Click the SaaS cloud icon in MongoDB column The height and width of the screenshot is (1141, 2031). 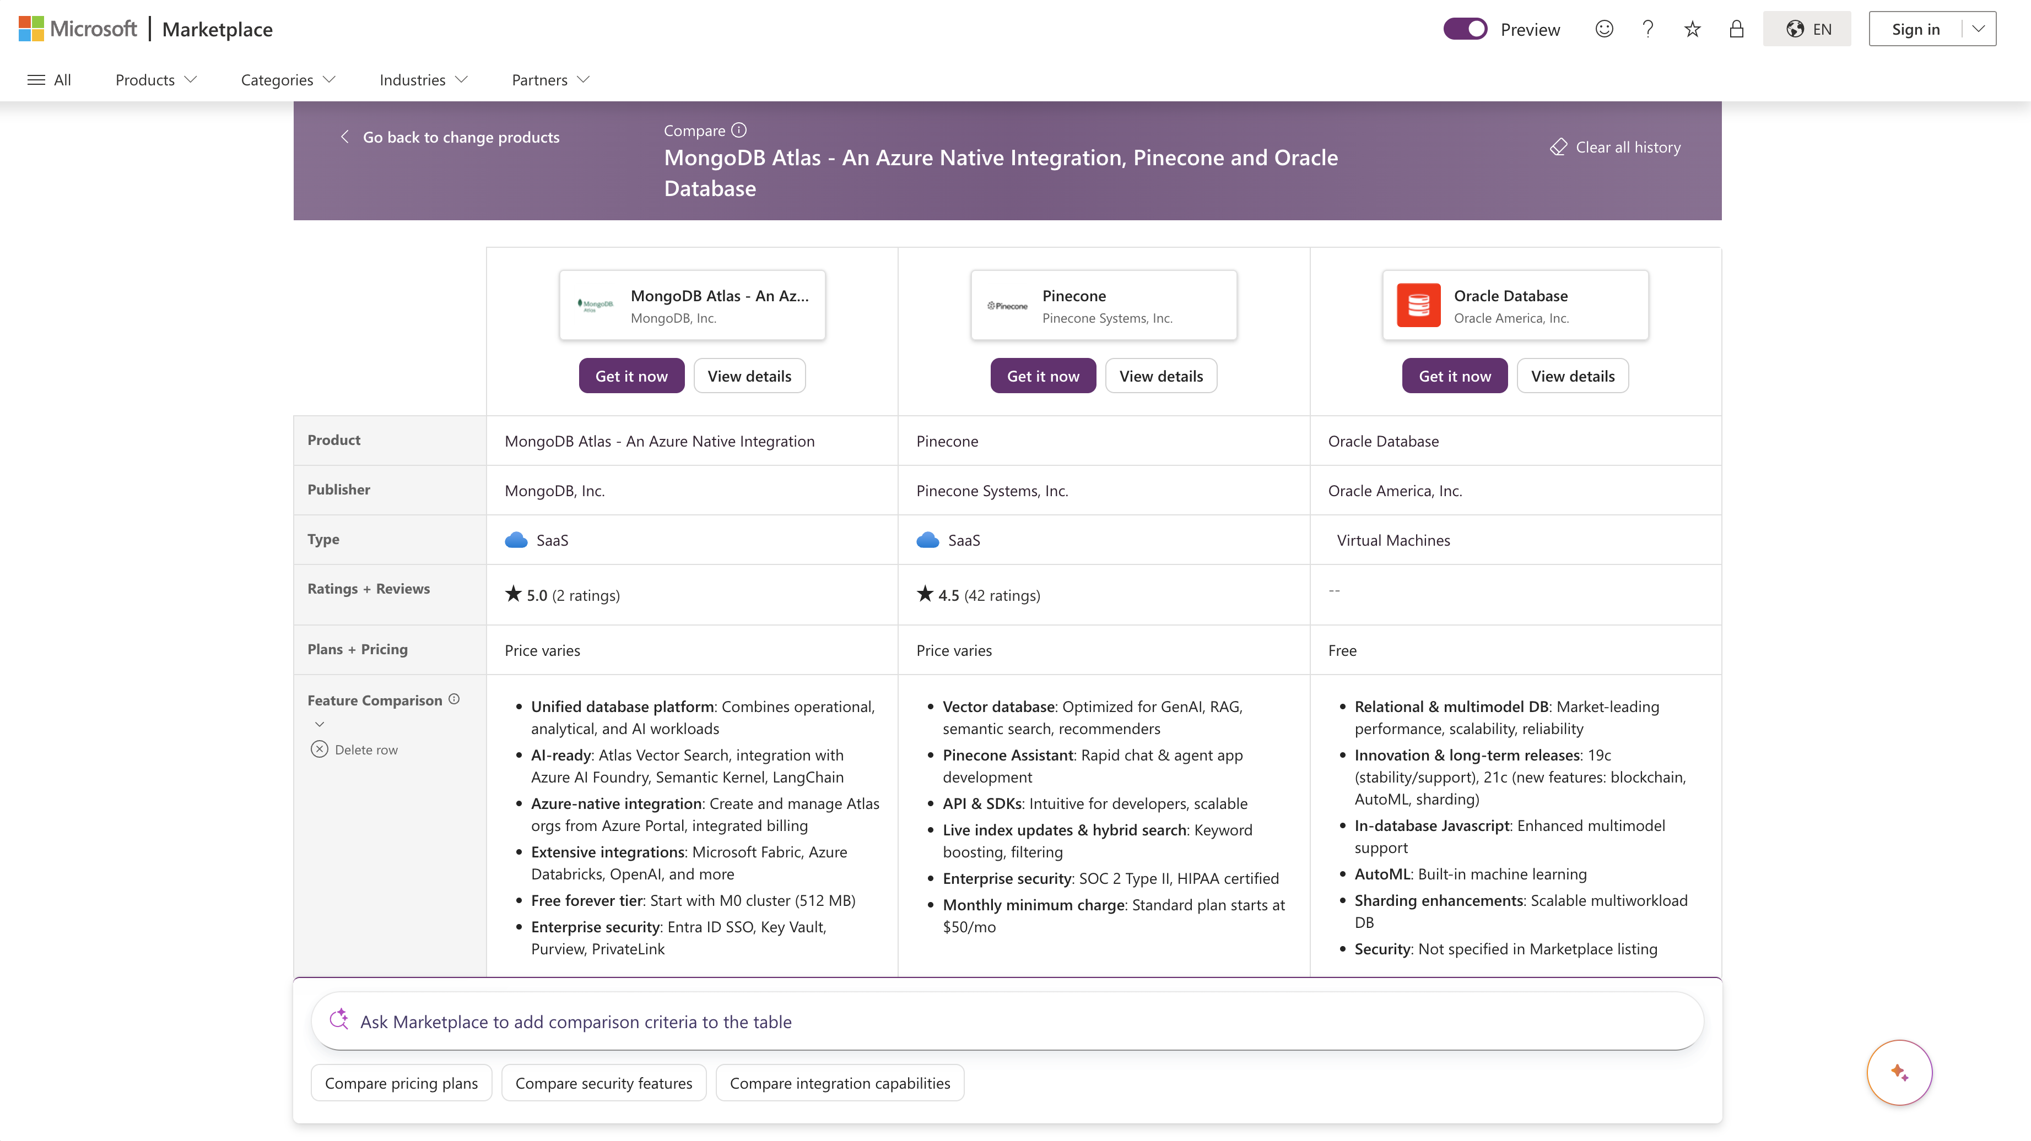(516, 540)
